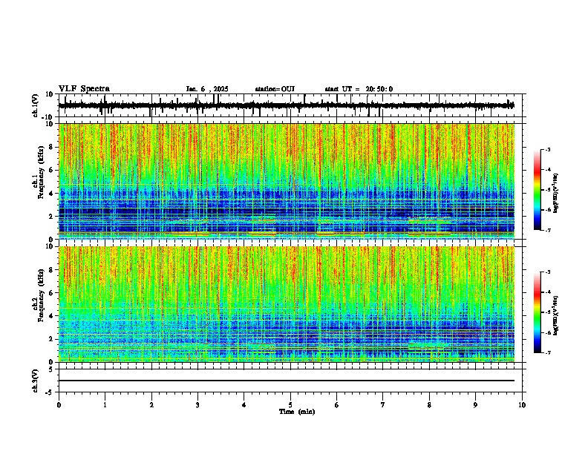Click the "-3" label on ch.1 color scale
This screenshot has width=588, height=454.
[548, 150]
